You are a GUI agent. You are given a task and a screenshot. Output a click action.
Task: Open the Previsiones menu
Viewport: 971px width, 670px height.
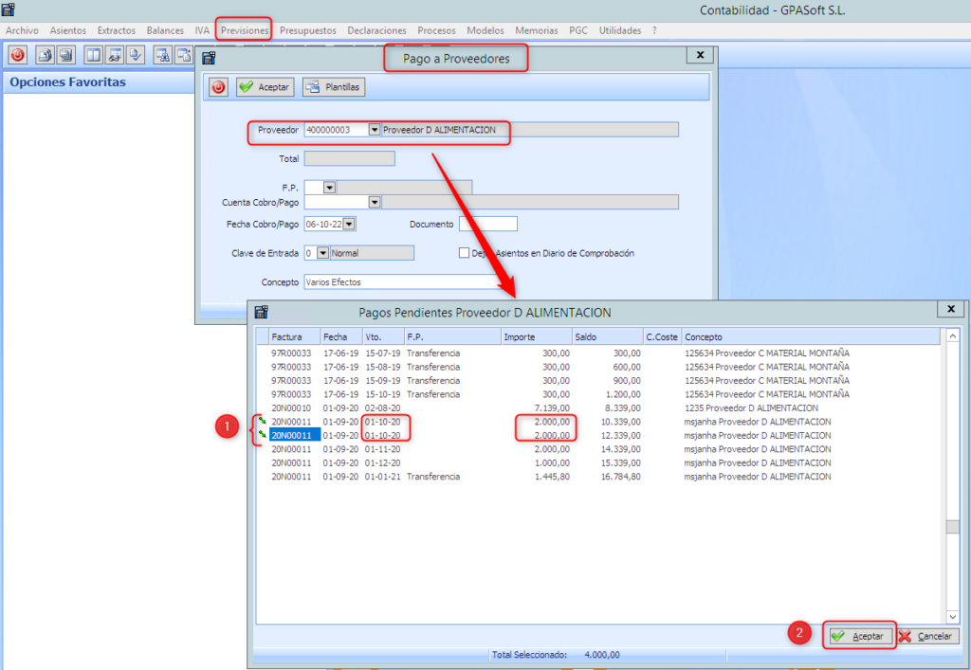tap(245, 30)
